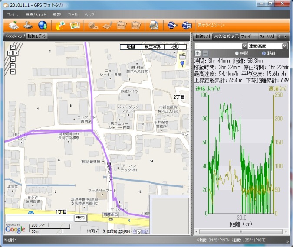Switch to the フォトリスト tab
The height and width of the screenshot is (247, 293).
(x=267, y=36)
